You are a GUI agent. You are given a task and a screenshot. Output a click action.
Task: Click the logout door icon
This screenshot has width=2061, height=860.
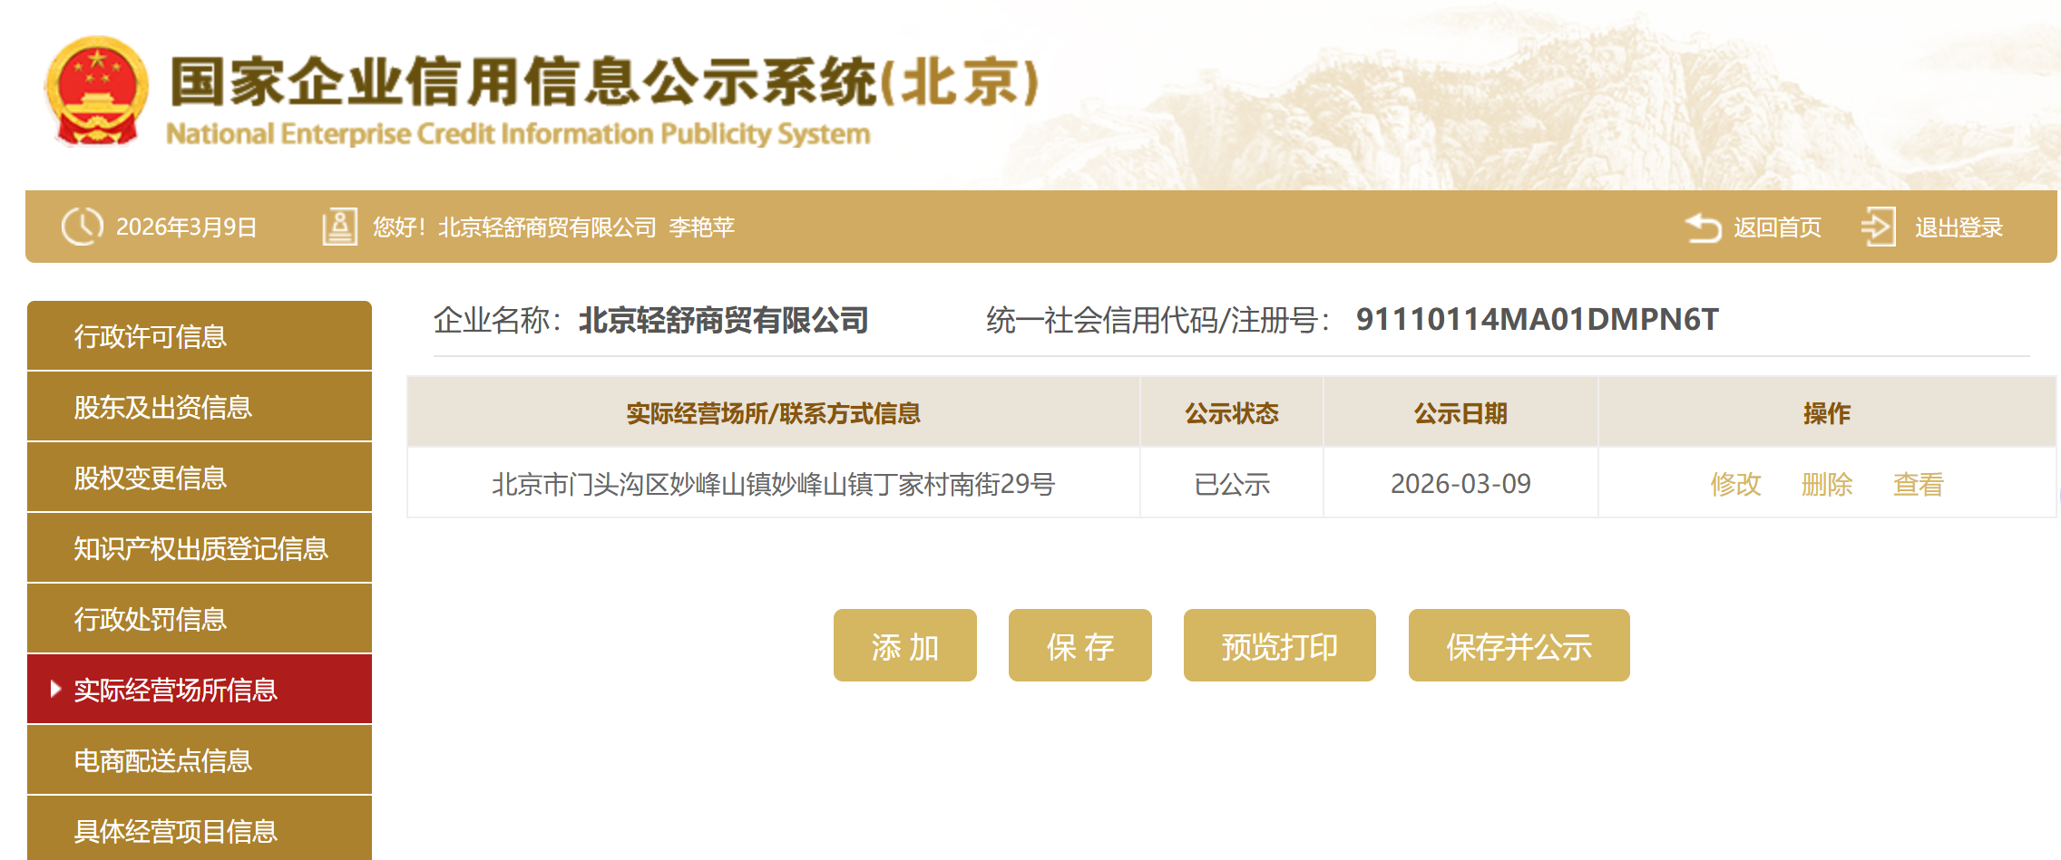pos(1878,227)
